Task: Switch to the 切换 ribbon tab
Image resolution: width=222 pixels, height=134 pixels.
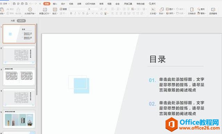Action: click(x=71, y=4)
